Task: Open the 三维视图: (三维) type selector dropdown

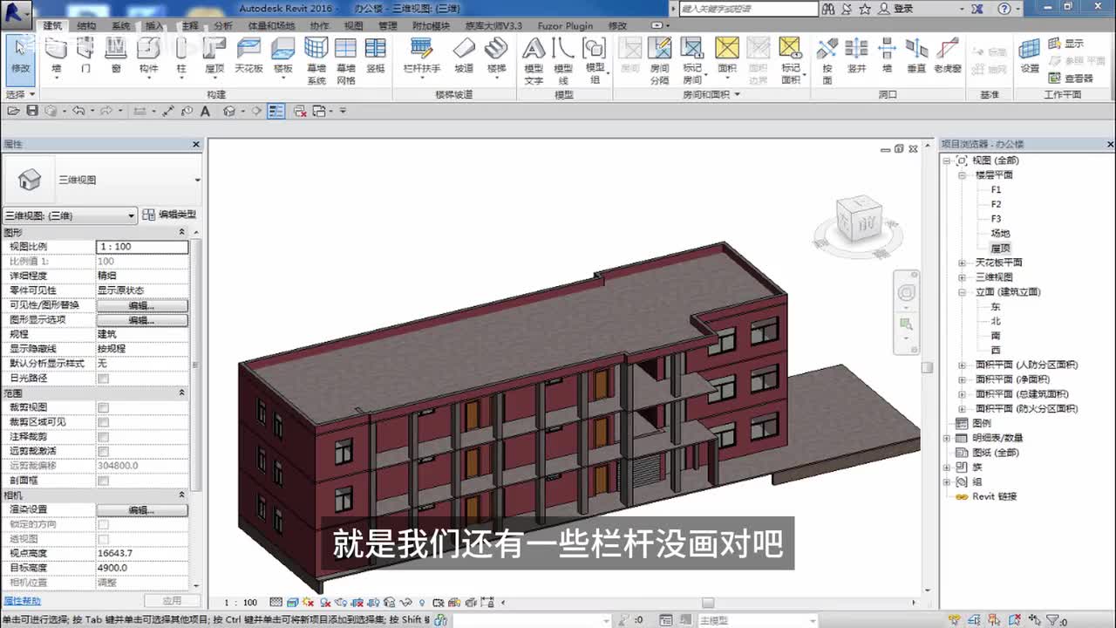Action: tap(70, 215)
